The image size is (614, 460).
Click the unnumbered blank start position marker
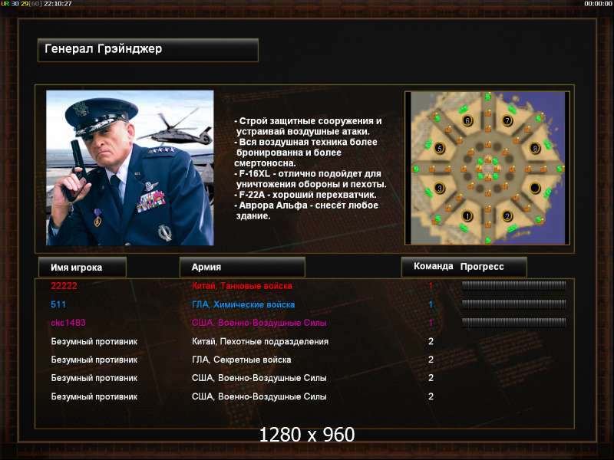pos(535,188)
